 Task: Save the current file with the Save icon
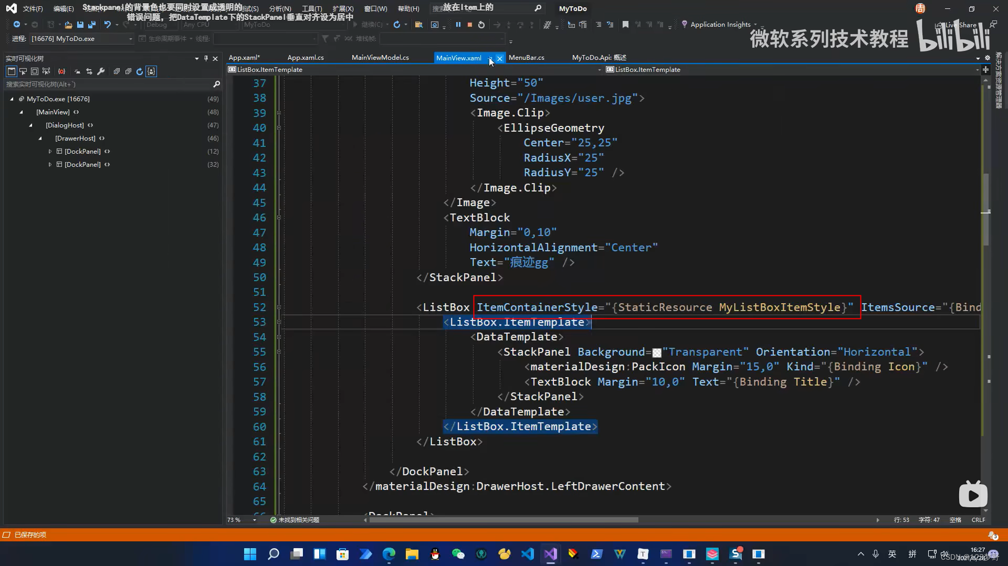click(x=80, y=25)
